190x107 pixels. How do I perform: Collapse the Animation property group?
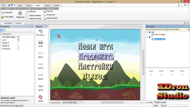coord(1,34)
